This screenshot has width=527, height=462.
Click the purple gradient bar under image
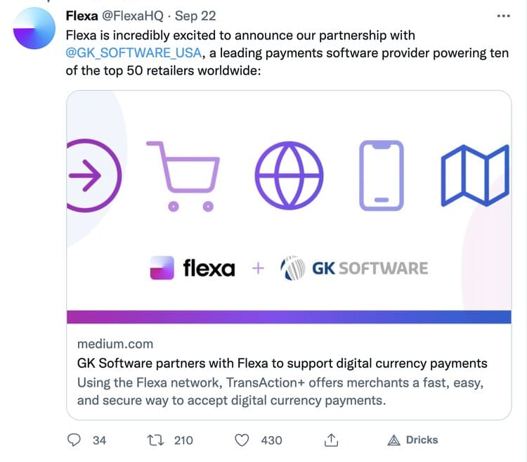(x=288, y=316)
